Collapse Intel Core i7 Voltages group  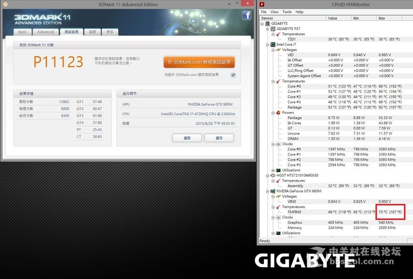click(x=273, y=50)
